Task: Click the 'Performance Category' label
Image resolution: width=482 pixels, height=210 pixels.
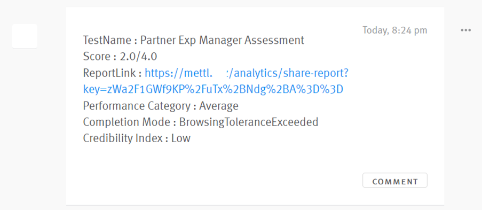Action: 137,106
